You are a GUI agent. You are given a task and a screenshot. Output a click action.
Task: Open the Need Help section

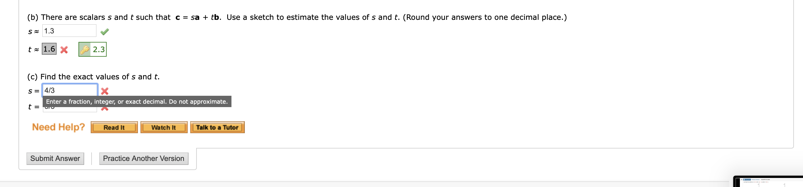(58, 127)
